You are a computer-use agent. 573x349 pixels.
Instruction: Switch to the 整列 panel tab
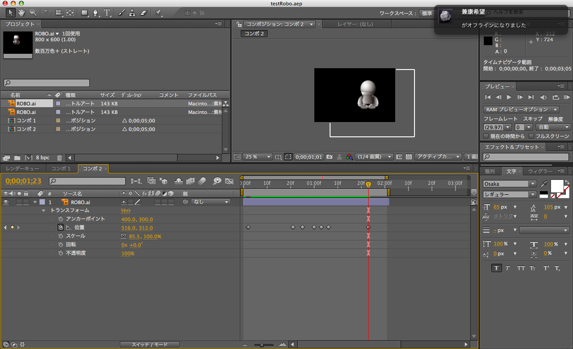tap(489, 171)
